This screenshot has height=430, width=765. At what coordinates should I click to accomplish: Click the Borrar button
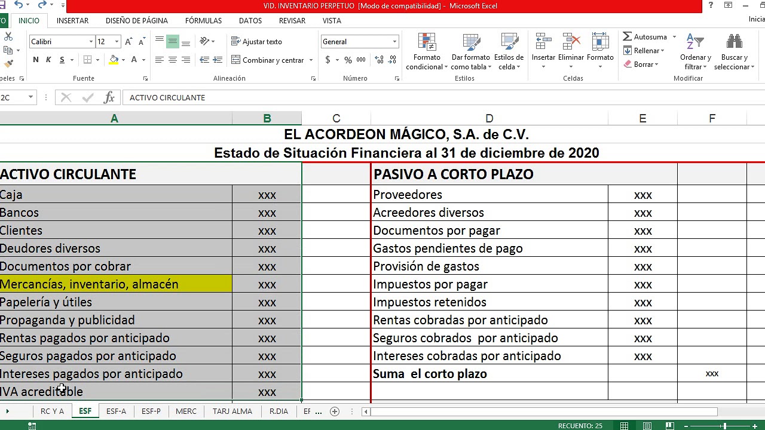(642, 64)
